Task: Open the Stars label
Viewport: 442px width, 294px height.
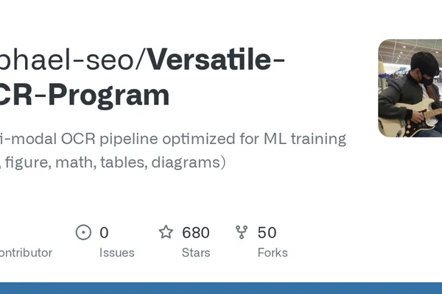Action: coord(196,253)
